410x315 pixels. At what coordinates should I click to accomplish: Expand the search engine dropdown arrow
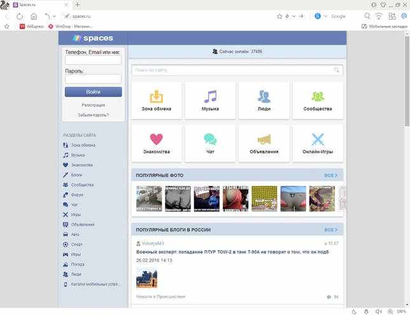(x=325, y=16)
